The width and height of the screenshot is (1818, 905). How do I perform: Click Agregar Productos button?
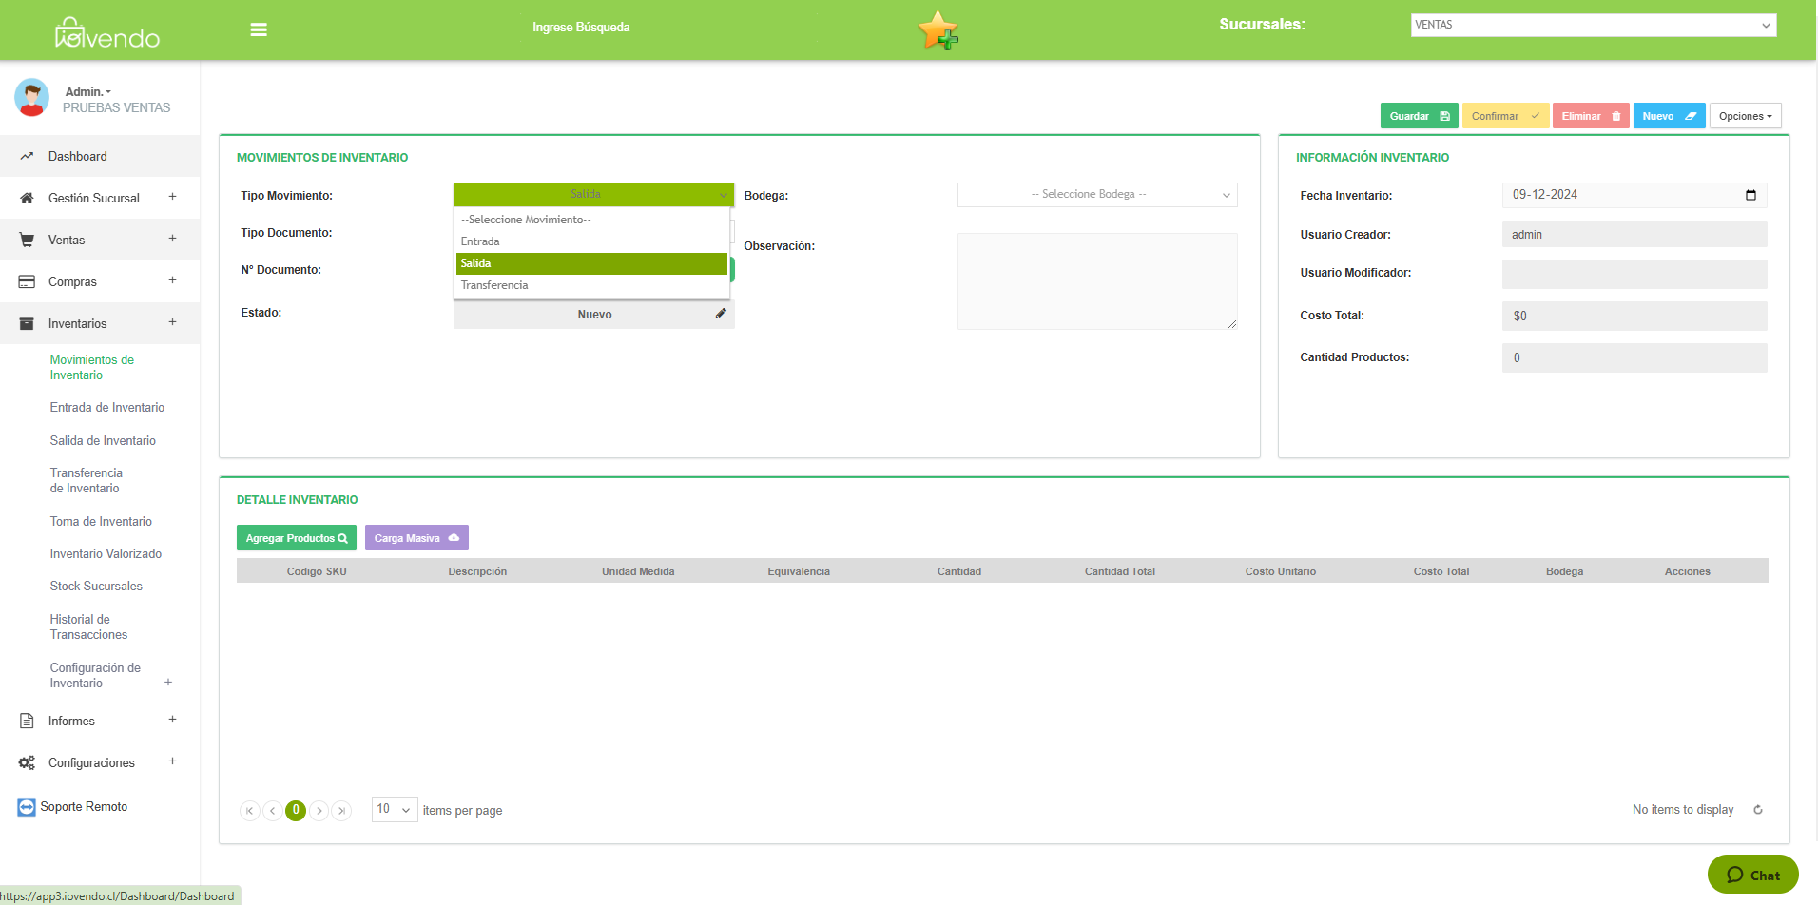point(296,538)
